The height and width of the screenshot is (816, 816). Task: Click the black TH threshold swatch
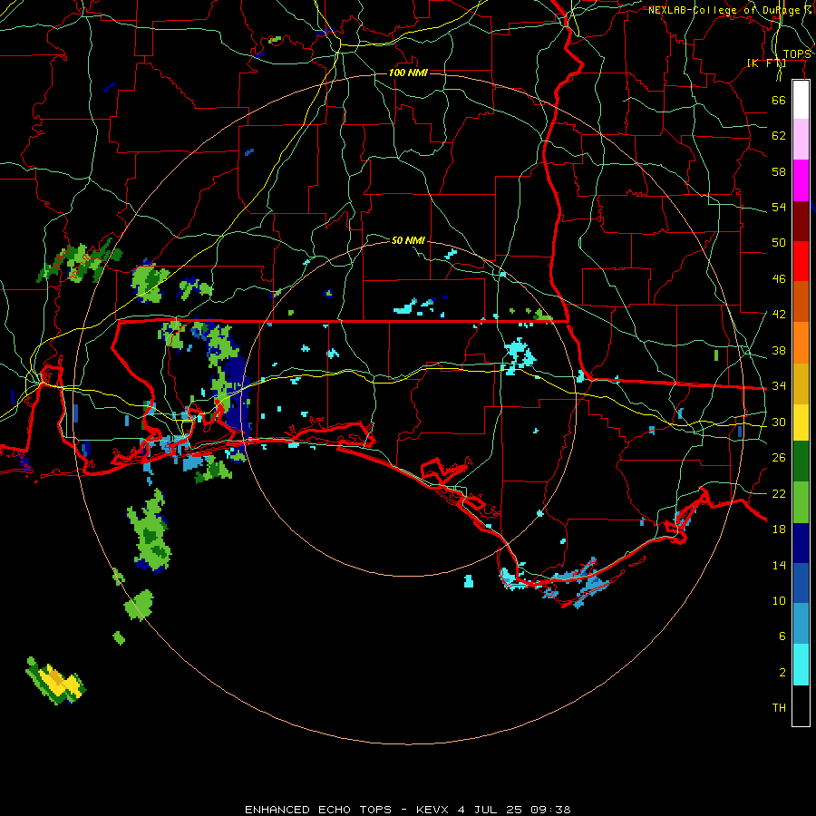pos(801,705)
